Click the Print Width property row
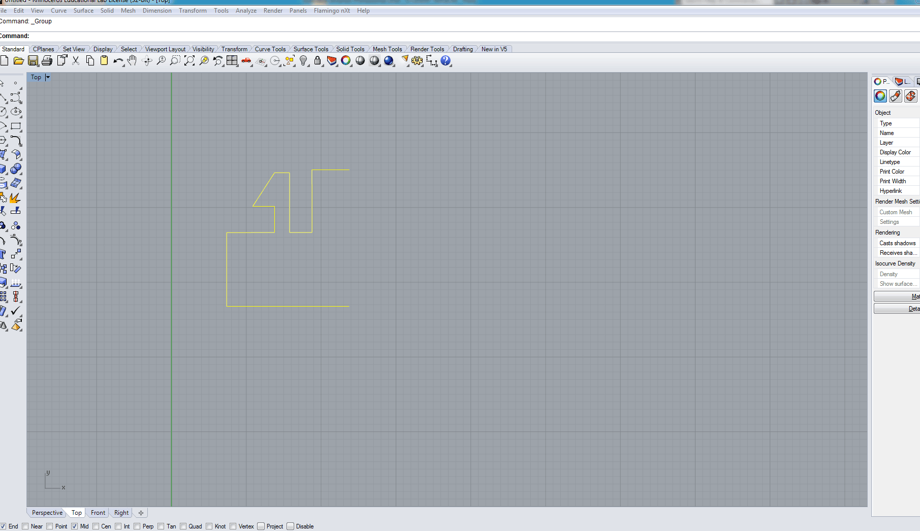Viewport: 920px width, 531px height. [x=897, y=181]
